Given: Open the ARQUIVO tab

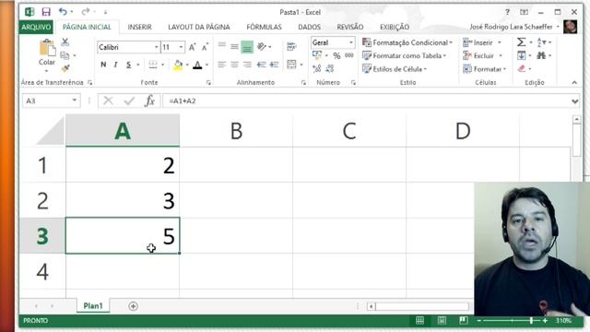Looking at the screenshot, I should (36, 27).
